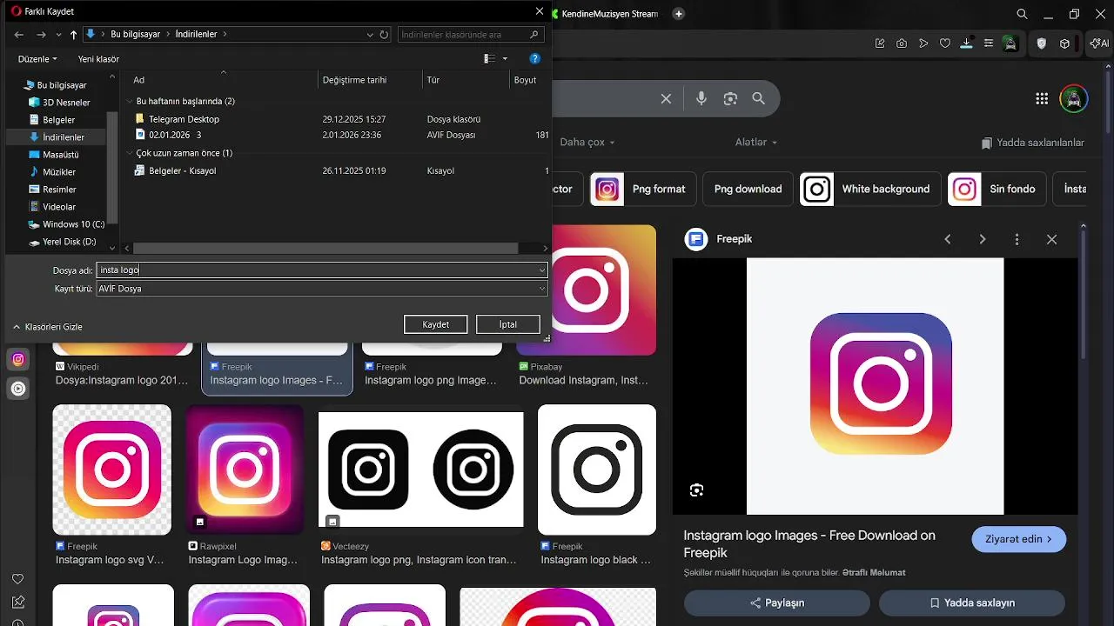Screen dimensions: 1114x626
Task: Click search field for İndirilenler folder
Action: [x=473, y=35]
